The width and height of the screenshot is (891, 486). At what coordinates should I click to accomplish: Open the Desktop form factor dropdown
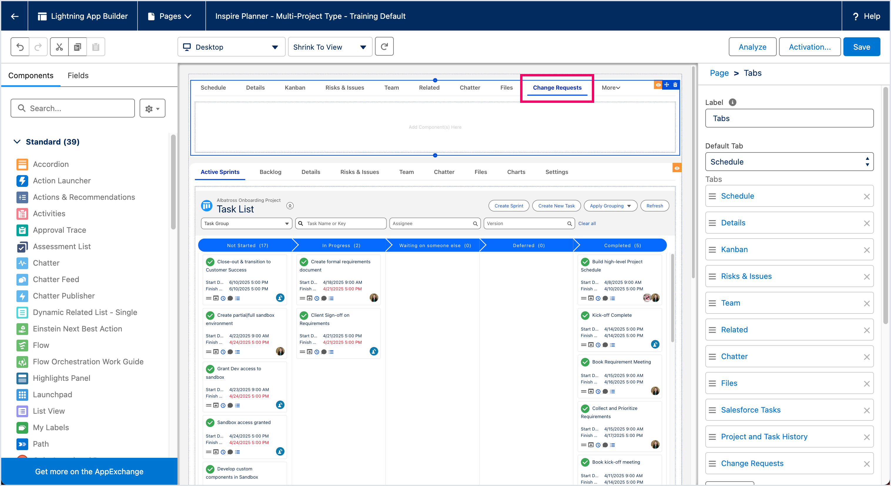click(231, 47)
